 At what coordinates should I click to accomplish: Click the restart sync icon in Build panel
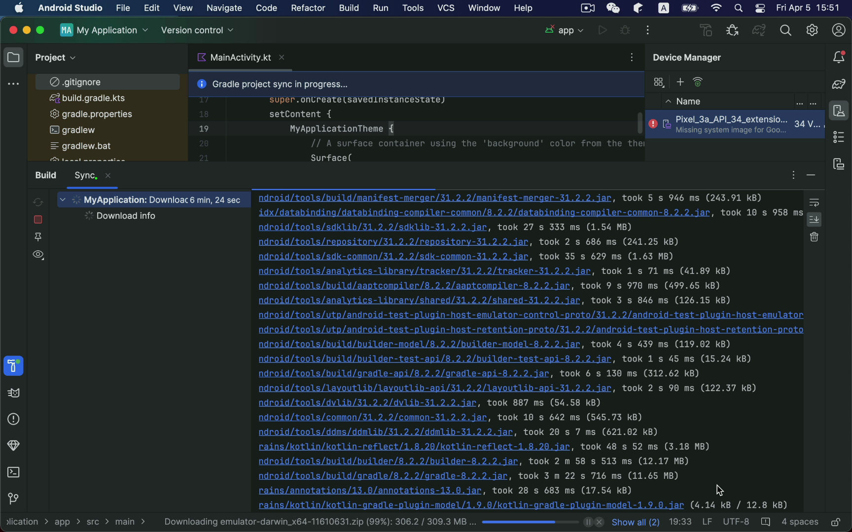coord(38,202)
